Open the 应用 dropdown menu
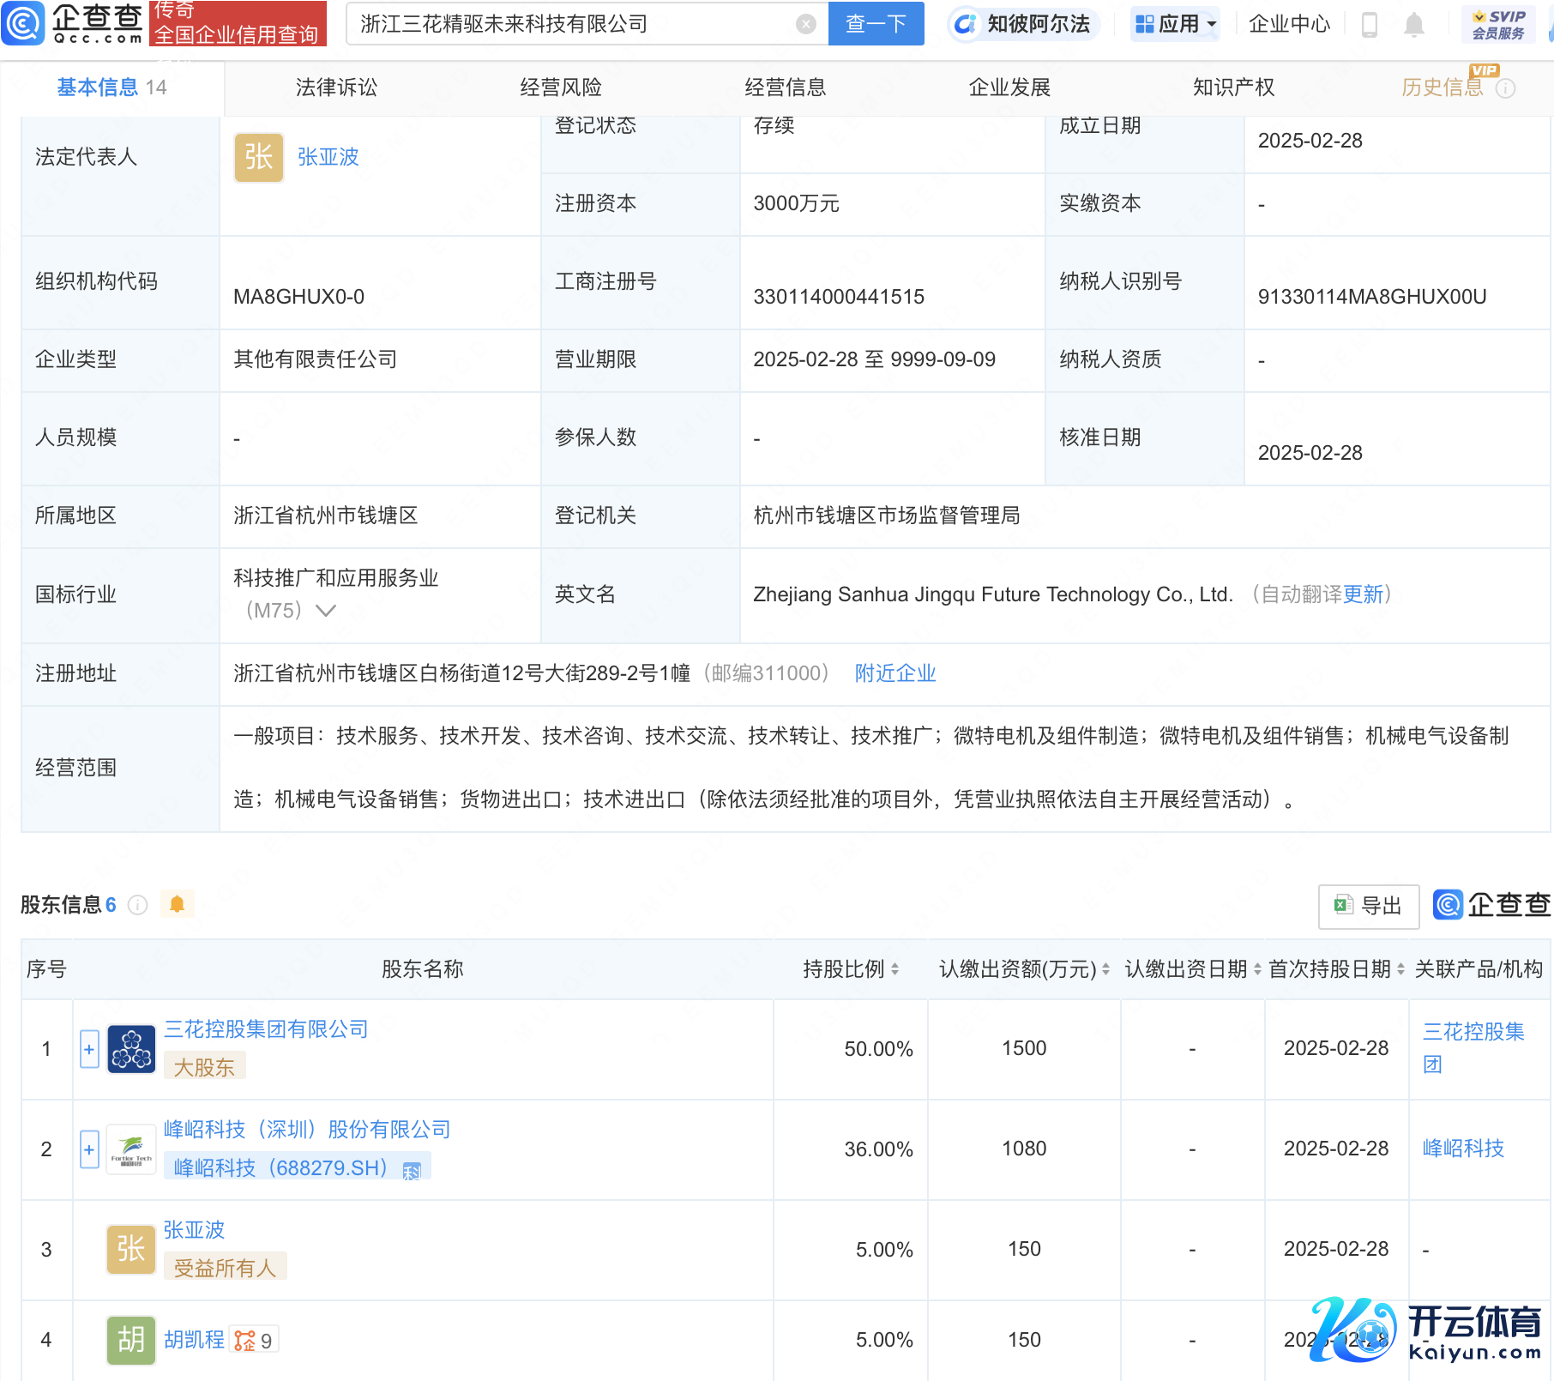 [1176, 24]
